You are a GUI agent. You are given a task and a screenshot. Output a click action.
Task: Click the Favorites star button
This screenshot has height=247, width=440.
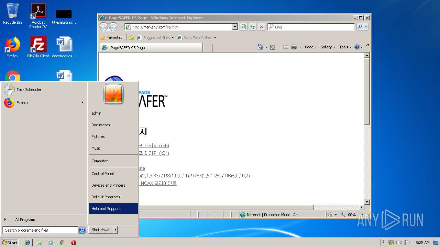pyautogui.click(x=111, y=37)
